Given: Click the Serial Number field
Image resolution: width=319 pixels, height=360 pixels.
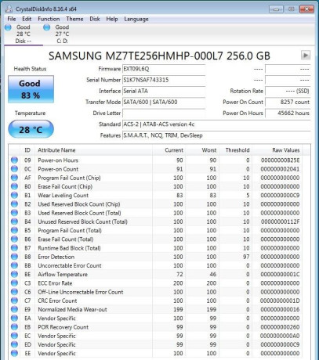Looking at the screenshot, I should (164, 80).
